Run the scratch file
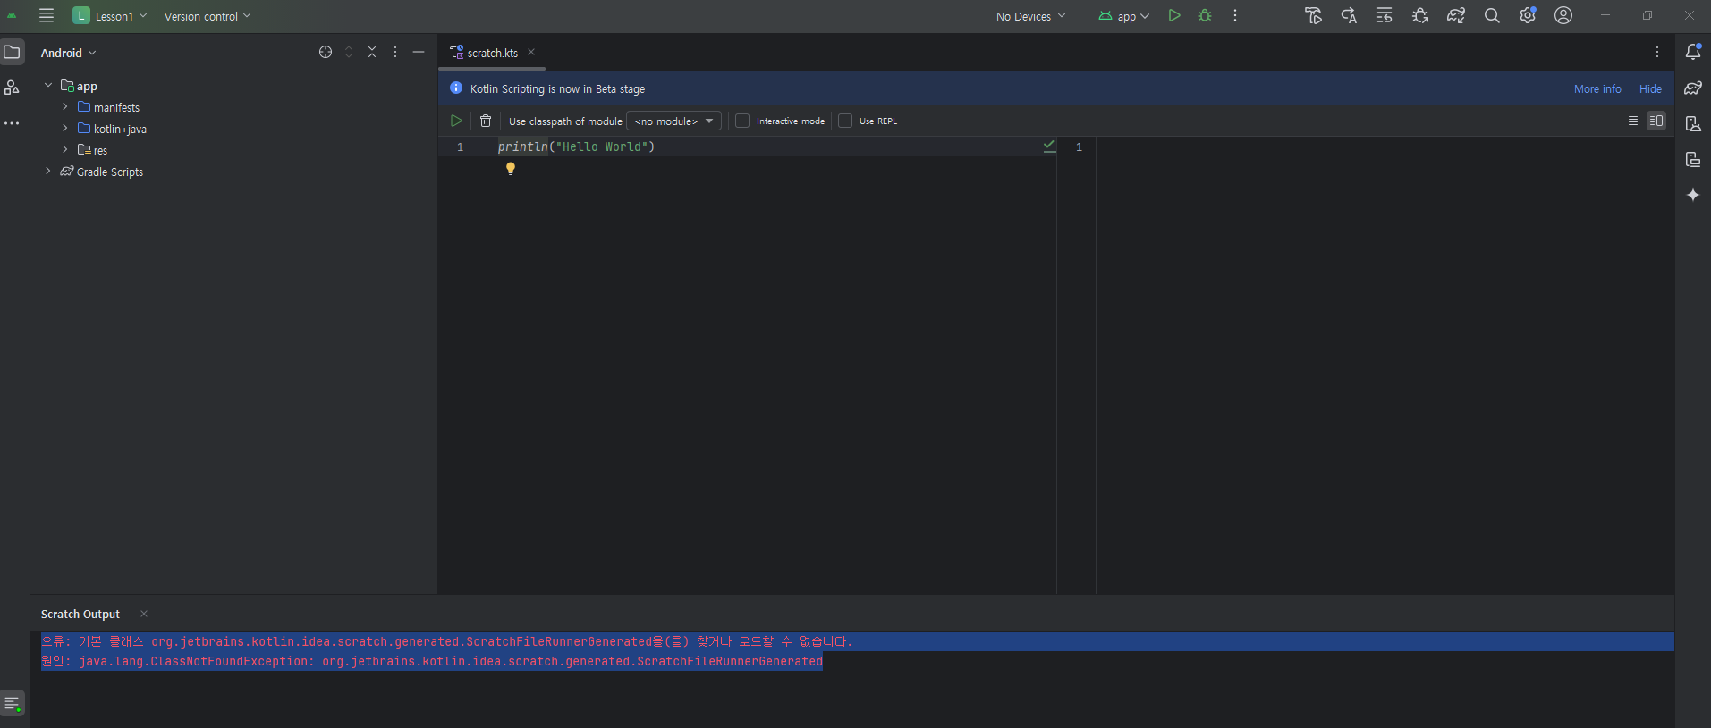Viewport: 1711px width, 728px height. click(456, 121)
